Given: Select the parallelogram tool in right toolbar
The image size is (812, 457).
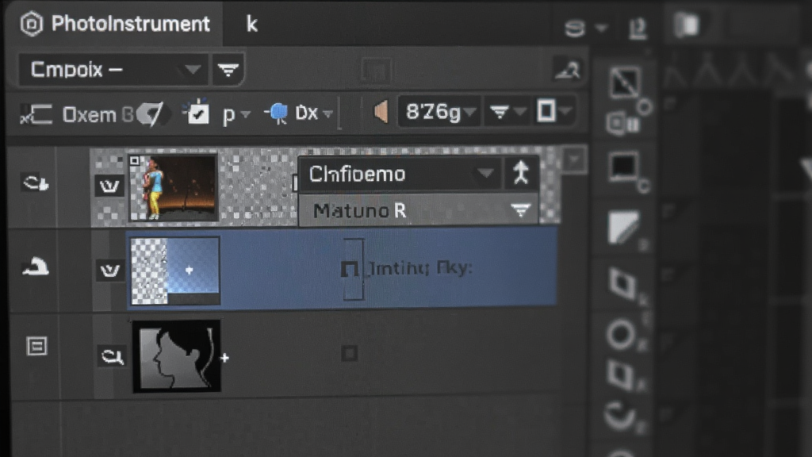Looking at the screenshot, I should (622, 284).
